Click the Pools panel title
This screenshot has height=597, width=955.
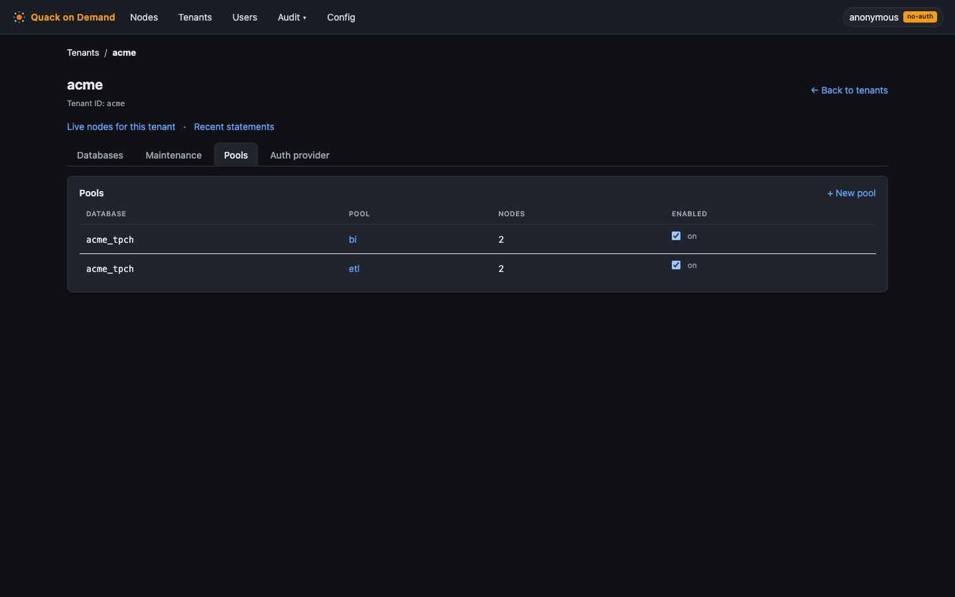(92, 193)
